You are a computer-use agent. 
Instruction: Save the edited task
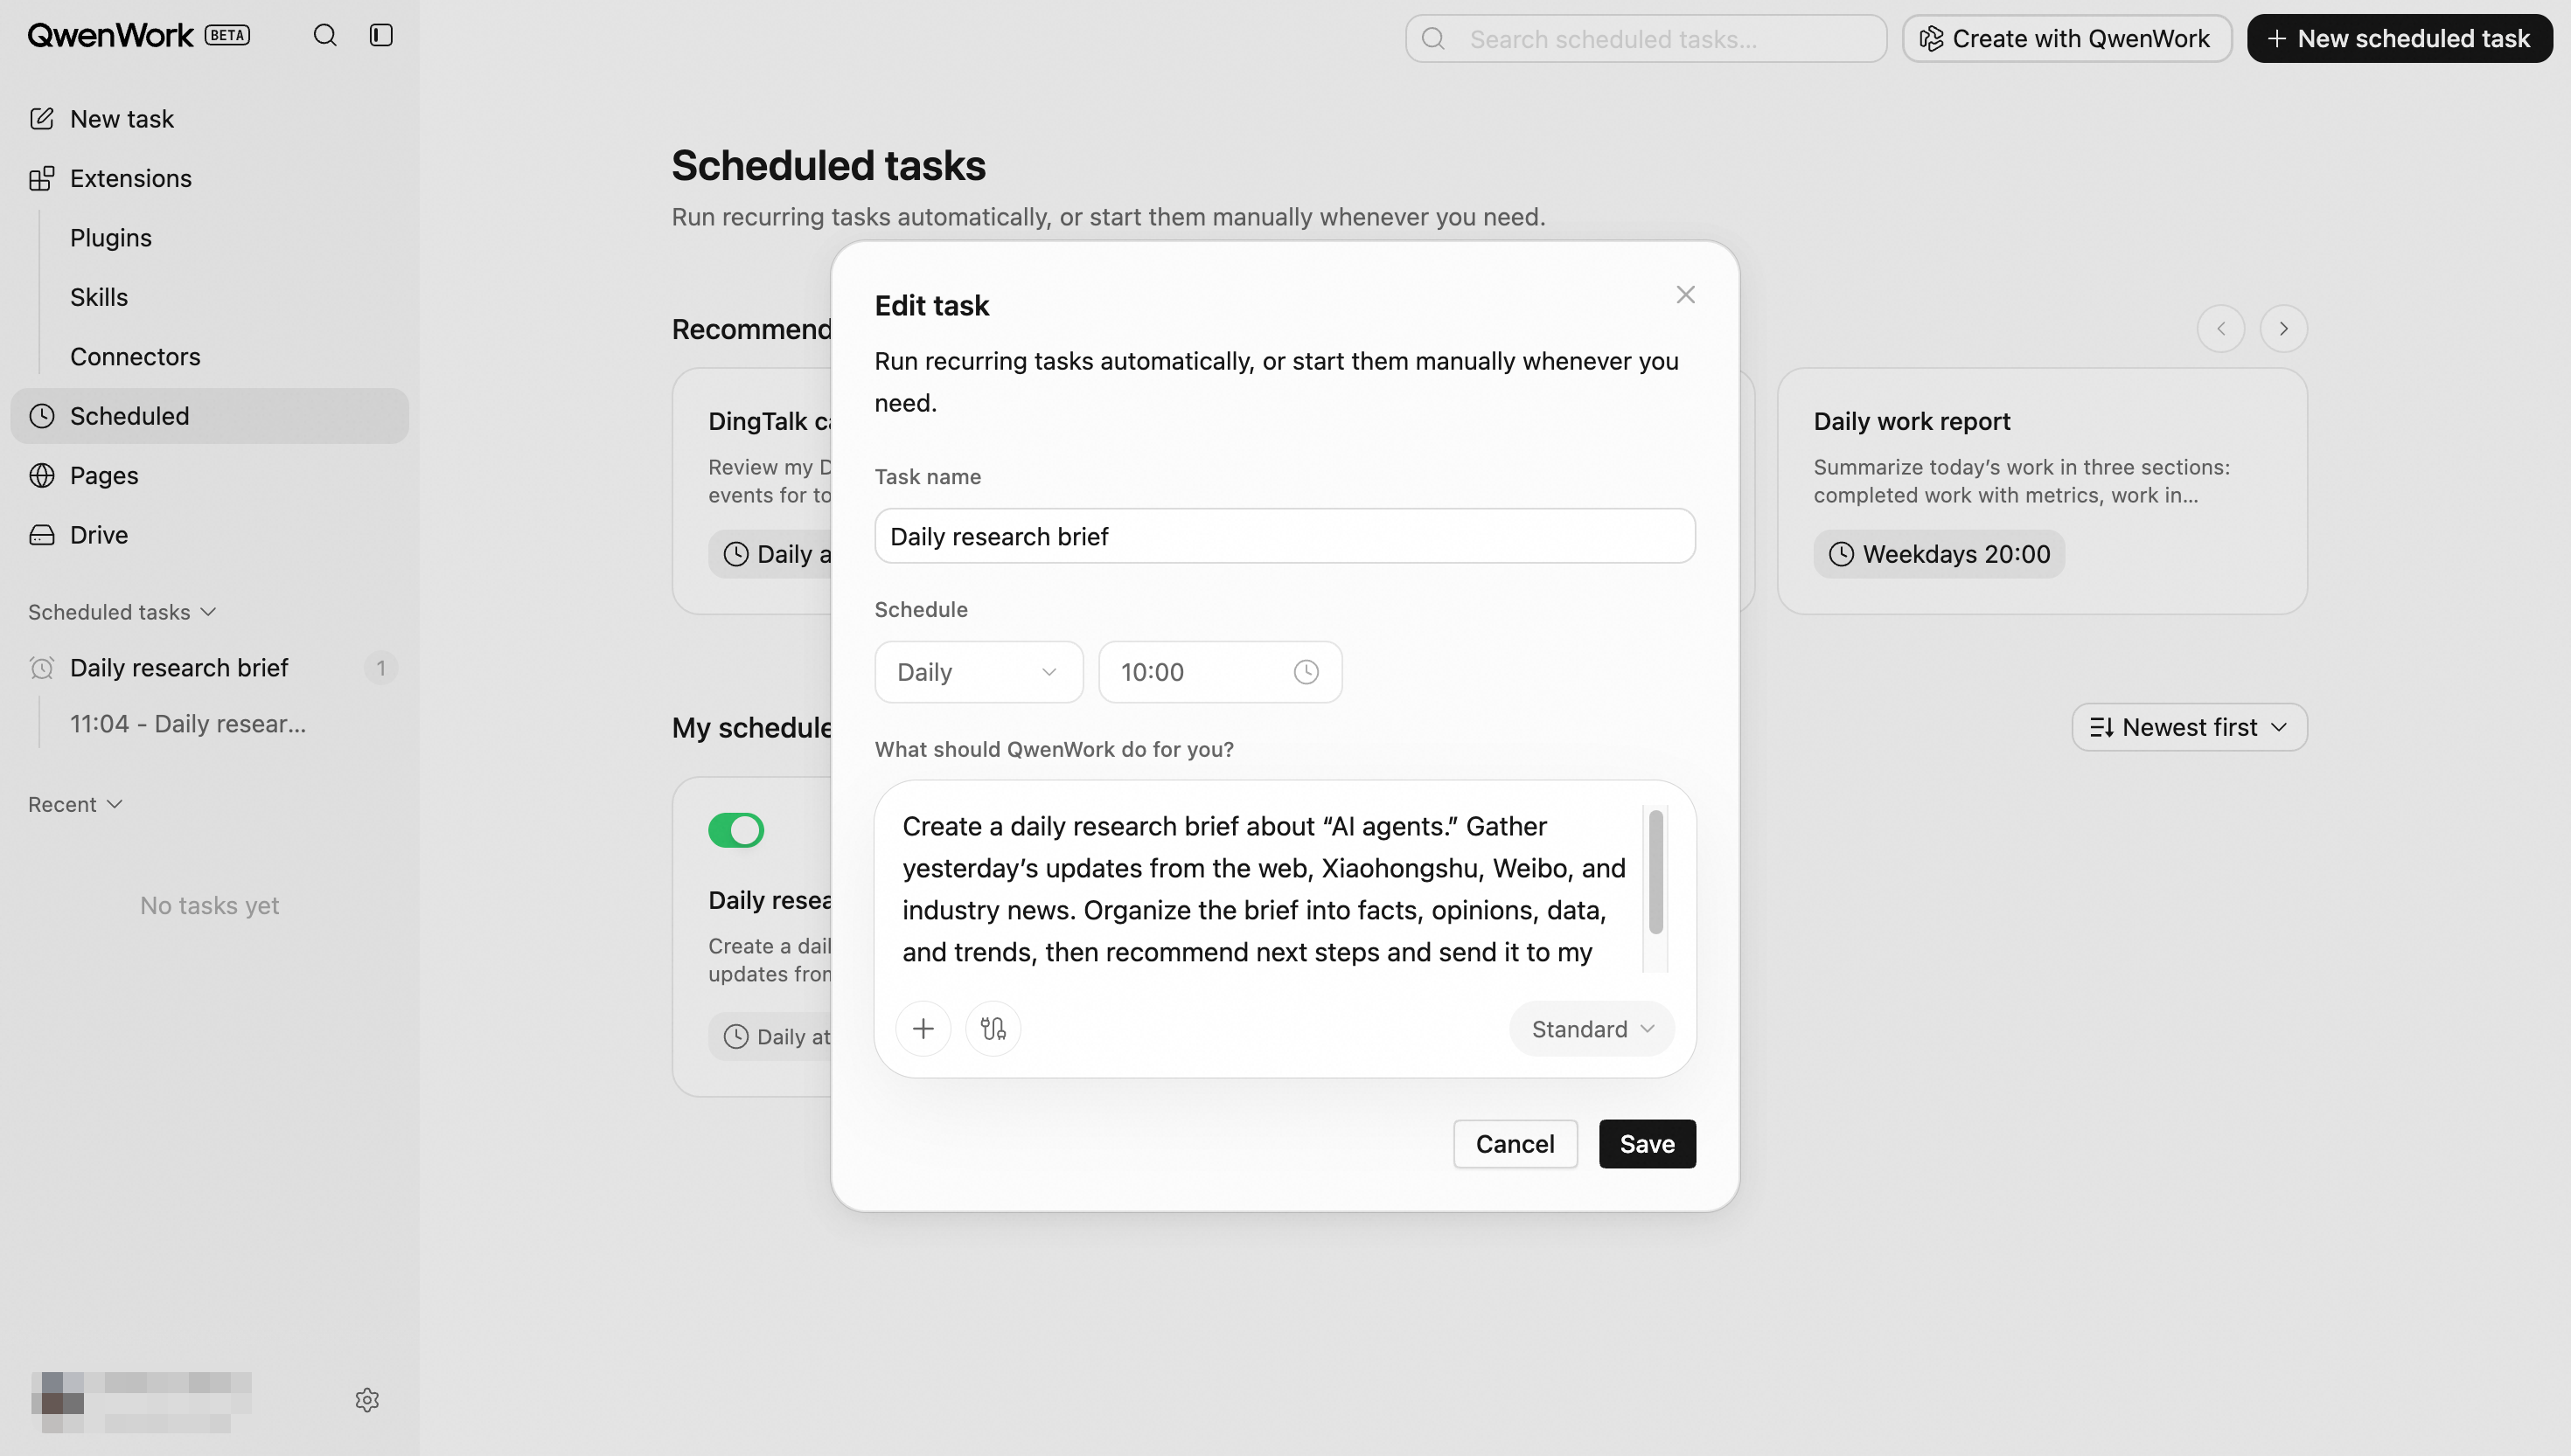coord(1647,1144)
